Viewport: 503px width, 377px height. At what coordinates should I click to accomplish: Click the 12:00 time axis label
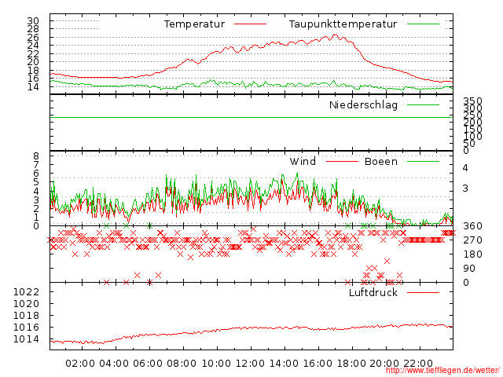pos(250,364)
